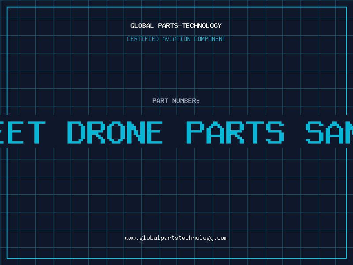Select the word CERTIFIED in the subtitle

tap(143, 39)
